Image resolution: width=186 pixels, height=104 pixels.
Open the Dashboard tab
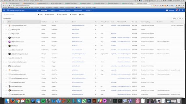(x=78, y=10)
